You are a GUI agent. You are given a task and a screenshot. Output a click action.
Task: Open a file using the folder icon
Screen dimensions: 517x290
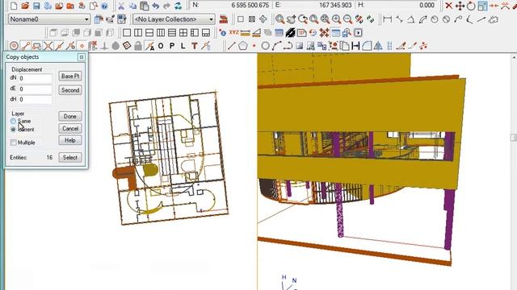25,6
